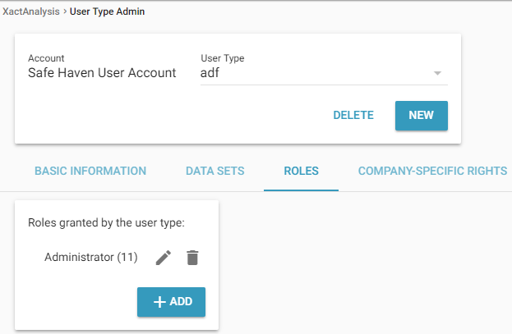Go to Company-Specific Rights tab
512x334 pixels.
pyautogui.click(x=432, y=172)
